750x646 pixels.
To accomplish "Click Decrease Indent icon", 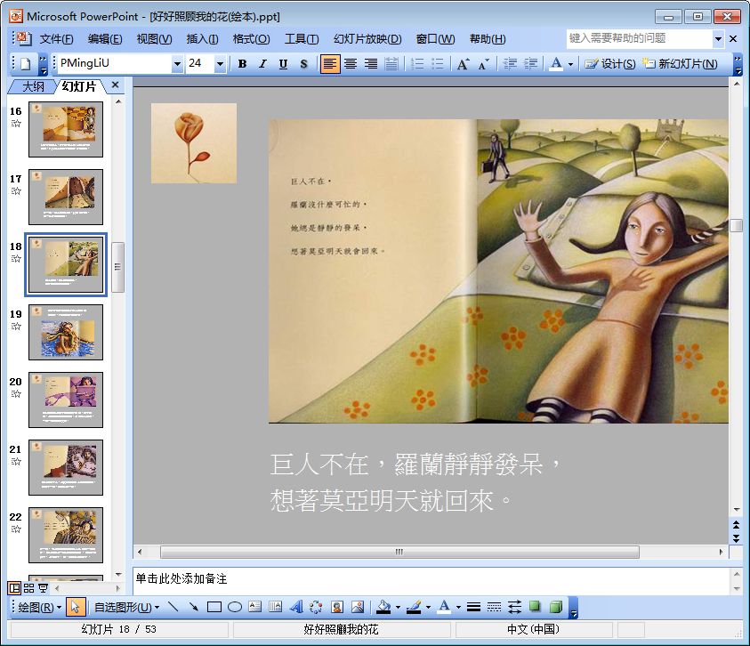I will tap(510, 64).
